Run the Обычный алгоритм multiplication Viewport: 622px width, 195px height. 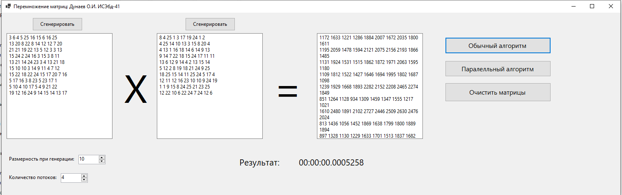coord(497,46)
